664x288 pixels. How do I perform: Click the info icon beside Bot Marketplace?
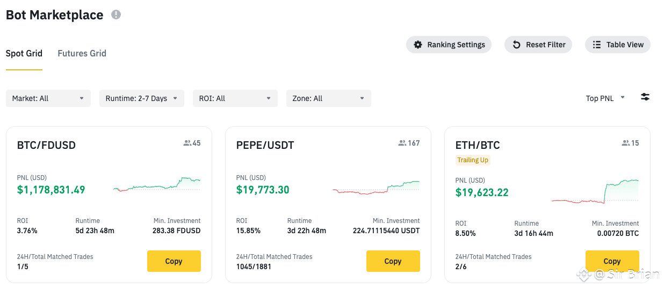pyautogui.click(x=116, y=15)
